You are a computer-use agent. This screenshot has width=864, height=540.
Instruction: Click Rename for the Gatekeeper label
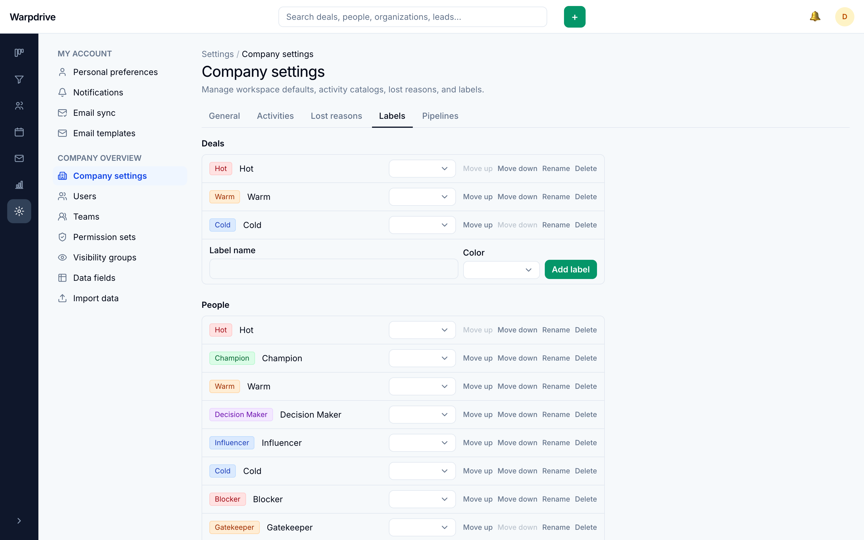click(x=556, y=527)
